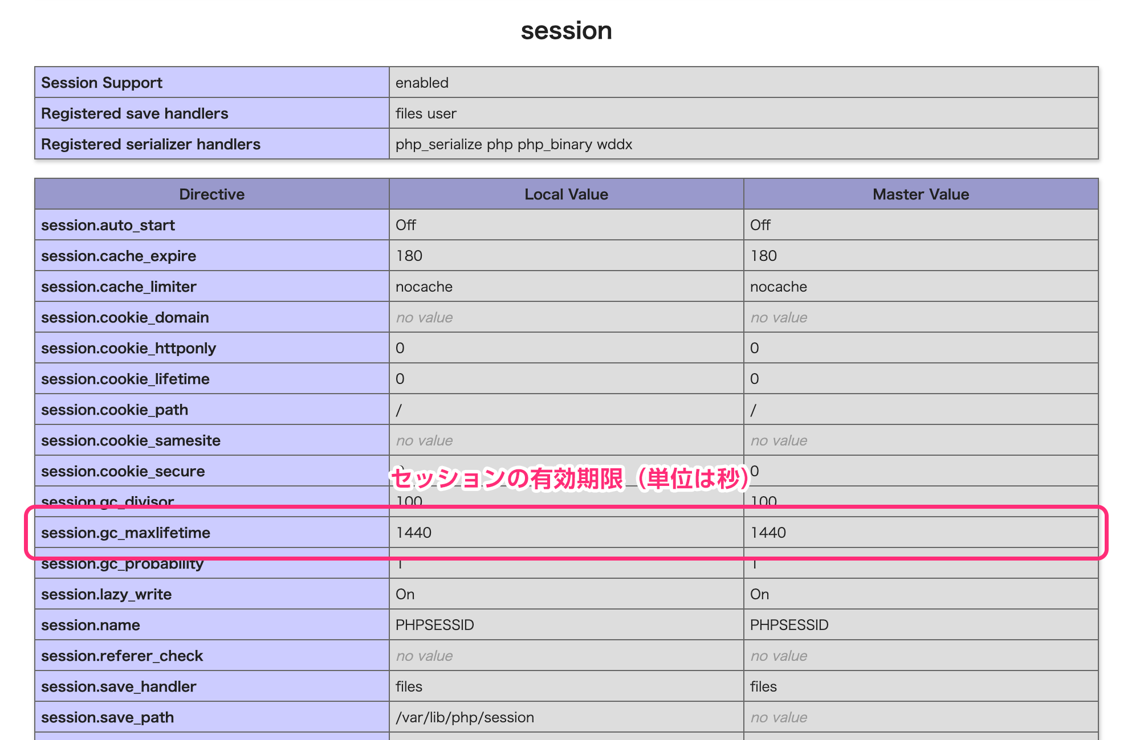Click local 'nocache' of session.cache_limiter
This screenshot has height=740, width=1140.
(x=424, y=287)
